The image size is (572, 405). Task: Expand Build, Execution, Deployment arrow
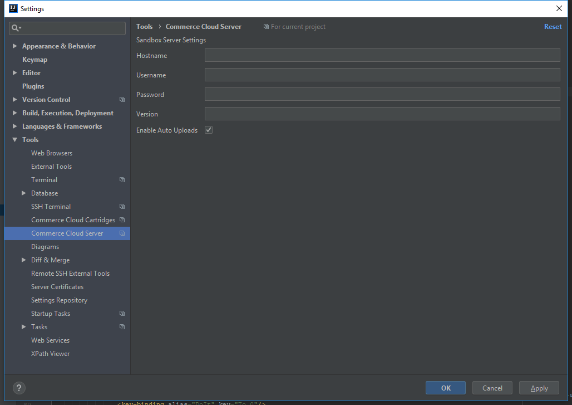pyautogui.click(x=15, y=113)
